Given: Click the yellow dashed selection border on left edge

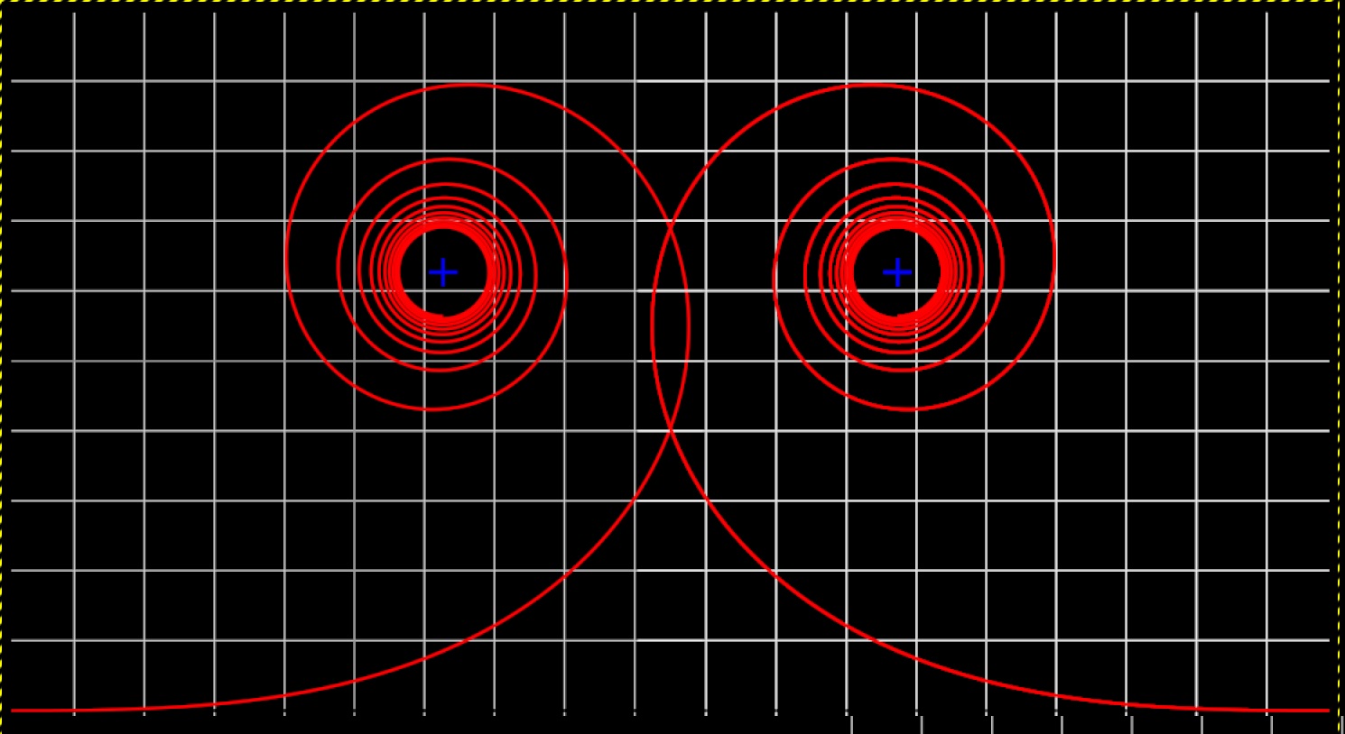Looking at the screenshot, I should [2, 361].
